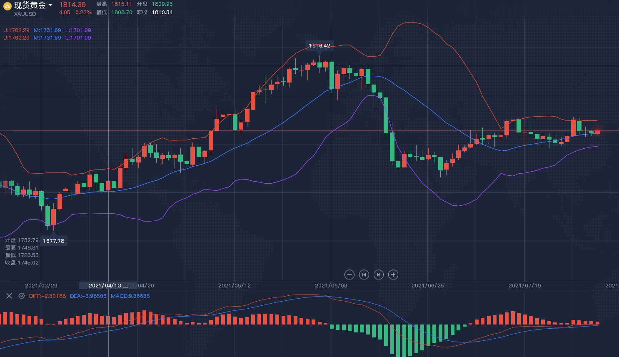Click the 1916.42 high price marker
619x357 pixels.
pyautogui.click(x=319, y=45)
